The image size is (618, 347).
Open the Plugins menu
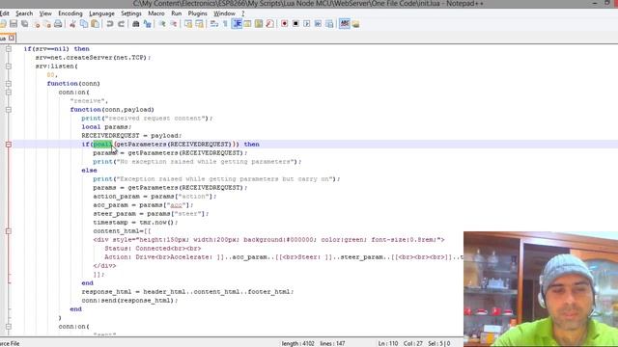coord(197,13)
